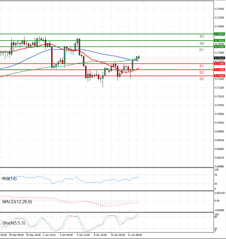Click the RSI(14) indicator label

click(9, 179)
